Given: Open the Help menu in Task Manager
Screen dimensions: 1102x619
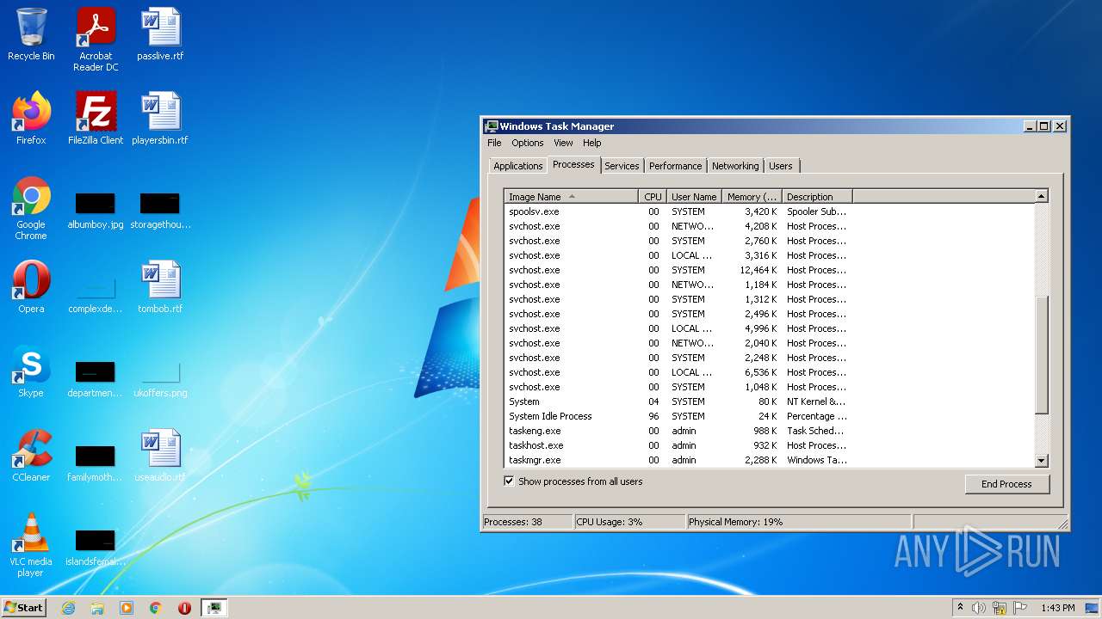Looking at the screenshot, I should [592, 143].
